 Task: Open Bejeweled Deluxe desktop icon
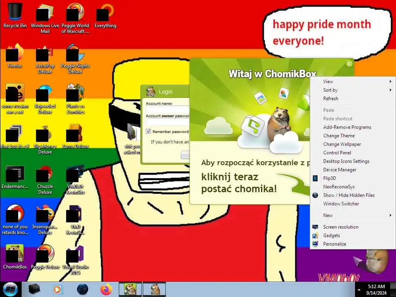[45, 99]
